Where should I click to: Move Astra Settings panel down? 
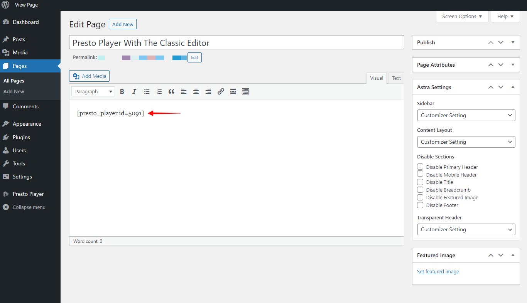point(501,87)
